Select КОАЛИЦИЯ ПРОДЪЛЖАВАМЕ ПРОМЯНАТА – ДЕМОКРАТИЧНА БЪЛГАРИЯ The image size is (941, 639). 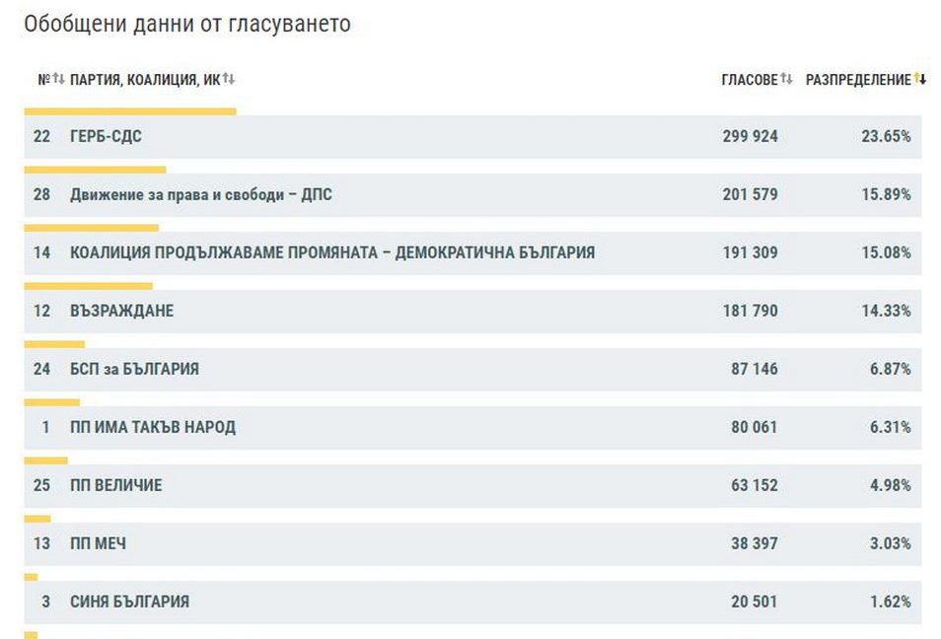coord(331,253)
